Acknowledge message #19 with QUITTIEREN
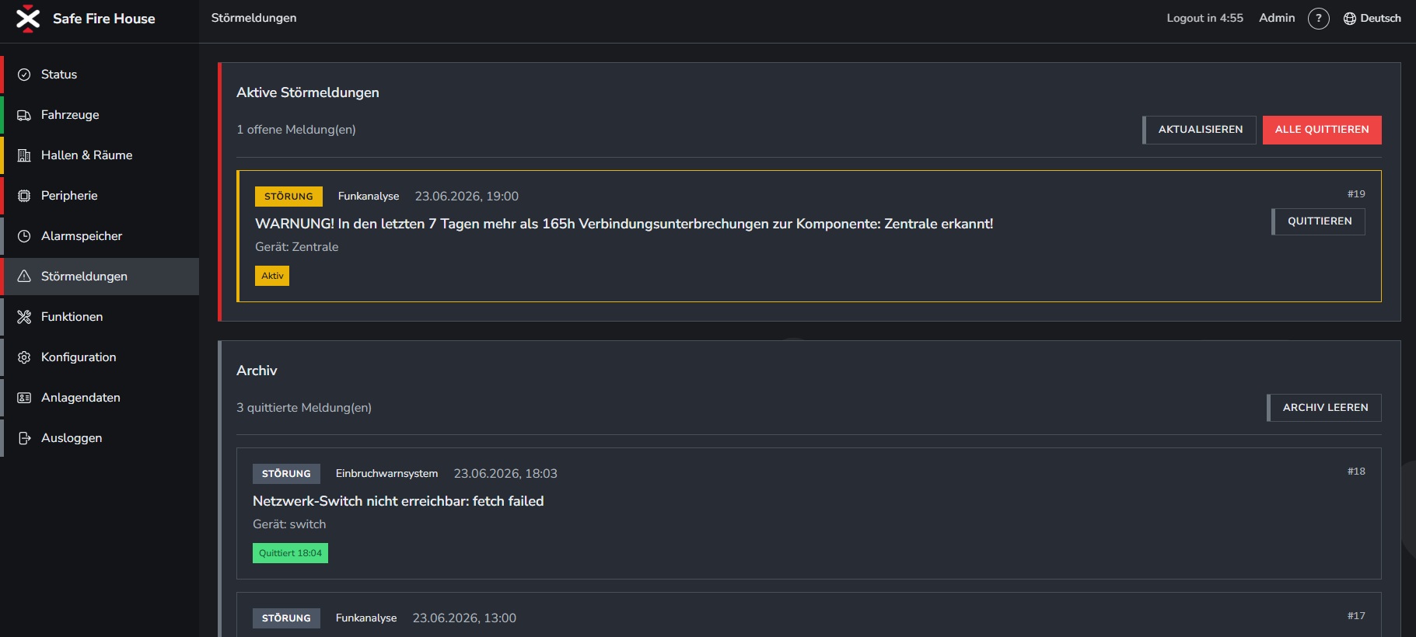Screen dimensions: 1416x637 [1319, 221]
